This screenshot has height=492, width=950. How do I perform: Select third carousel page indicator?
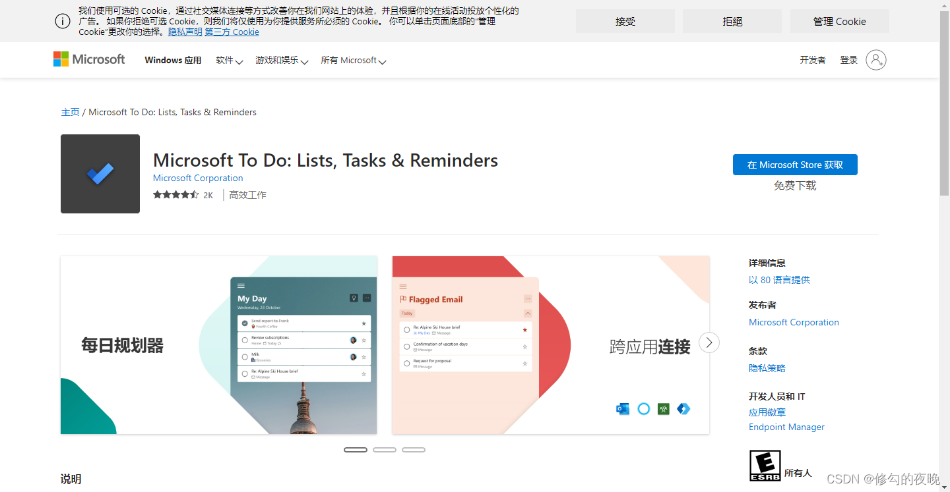coord(414,450)
